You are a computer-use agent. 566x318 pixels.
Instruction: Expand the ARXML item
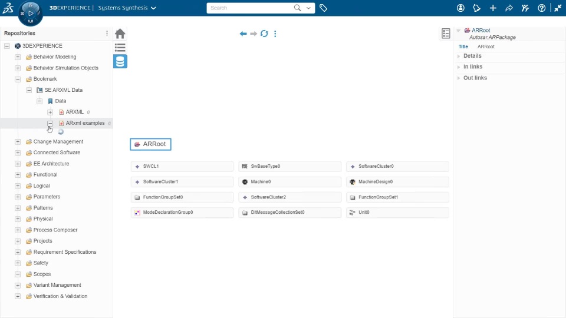50,112
